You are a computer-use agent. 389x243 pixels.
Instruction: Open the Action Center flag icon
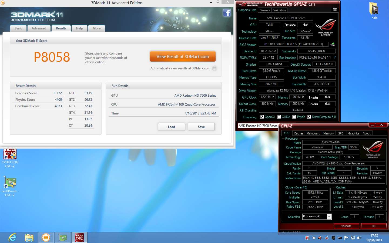pos(346,238)
